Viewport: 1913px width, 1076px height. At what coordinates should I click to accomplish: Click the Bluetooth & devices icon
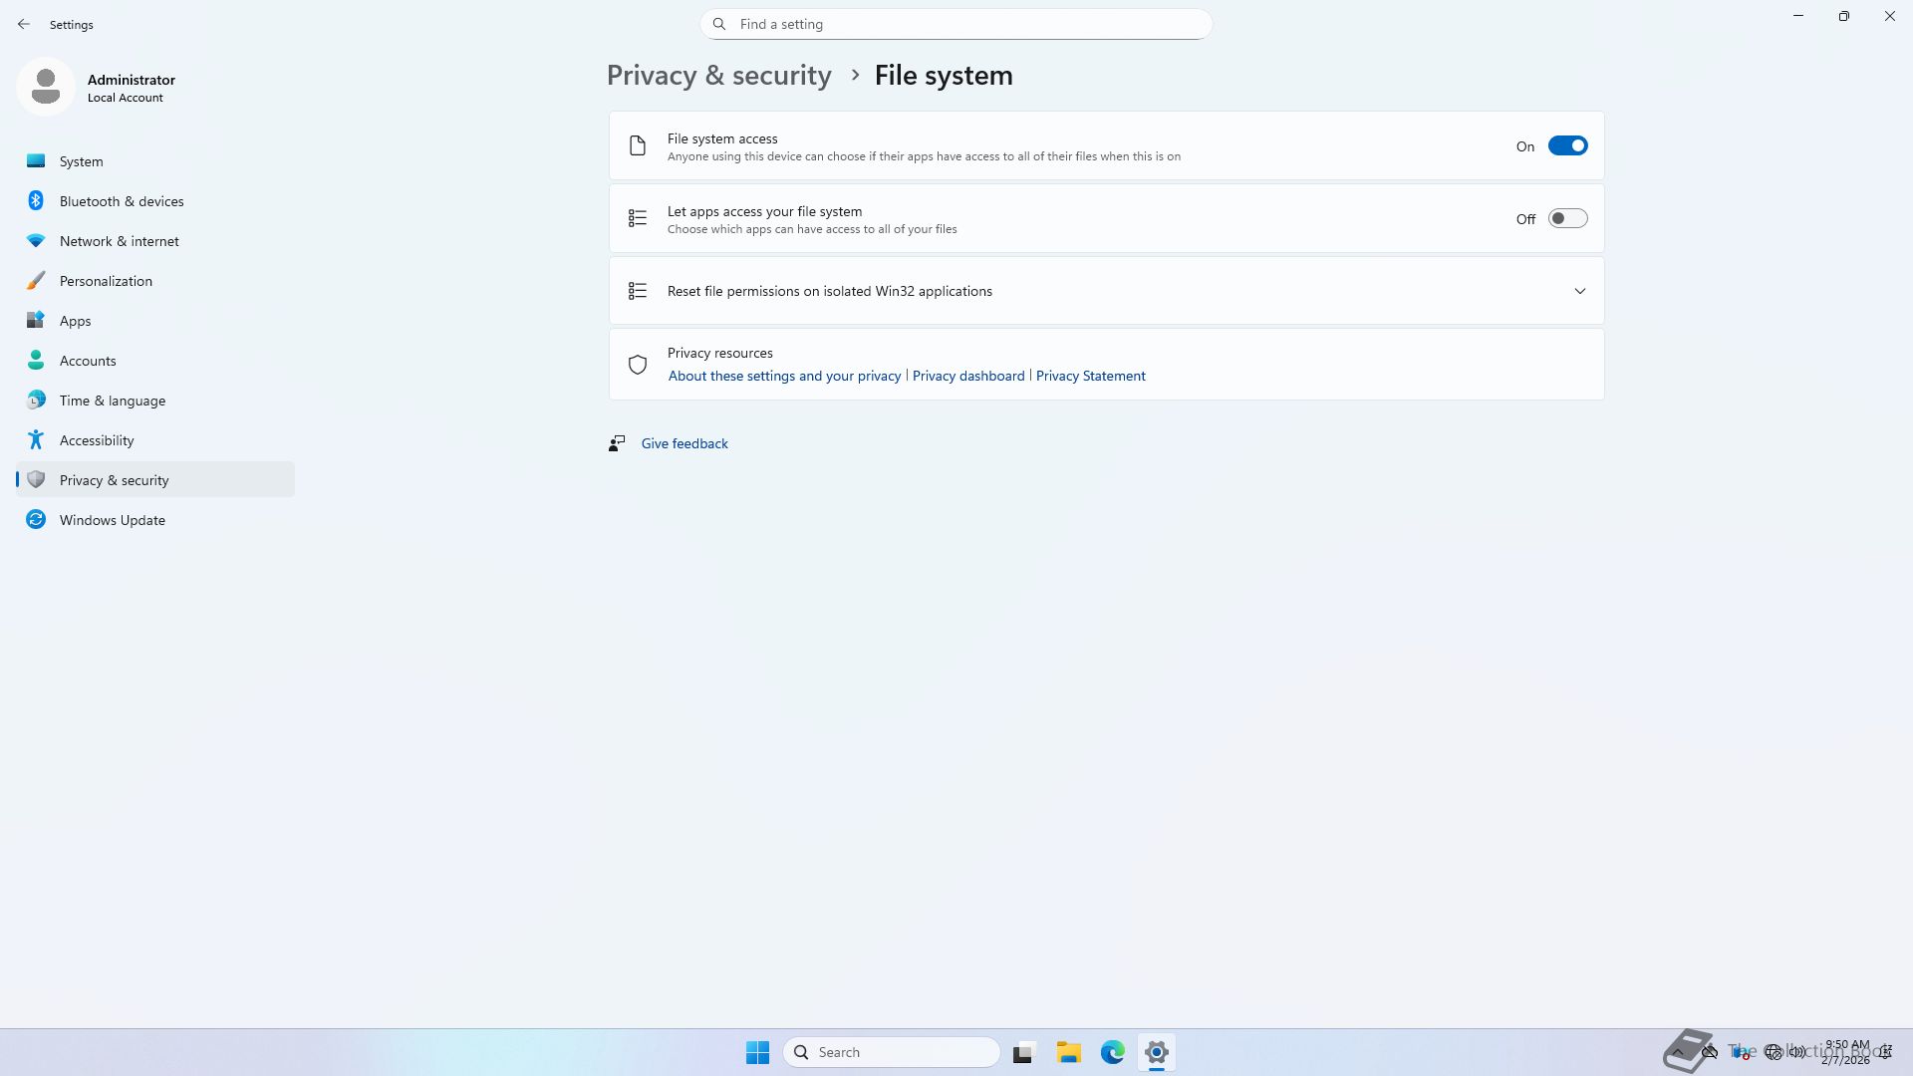(x=36, y=201)
